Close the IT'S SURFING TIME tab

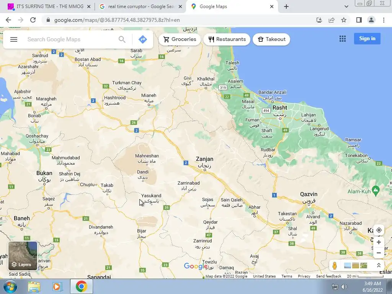click(89, 7)
